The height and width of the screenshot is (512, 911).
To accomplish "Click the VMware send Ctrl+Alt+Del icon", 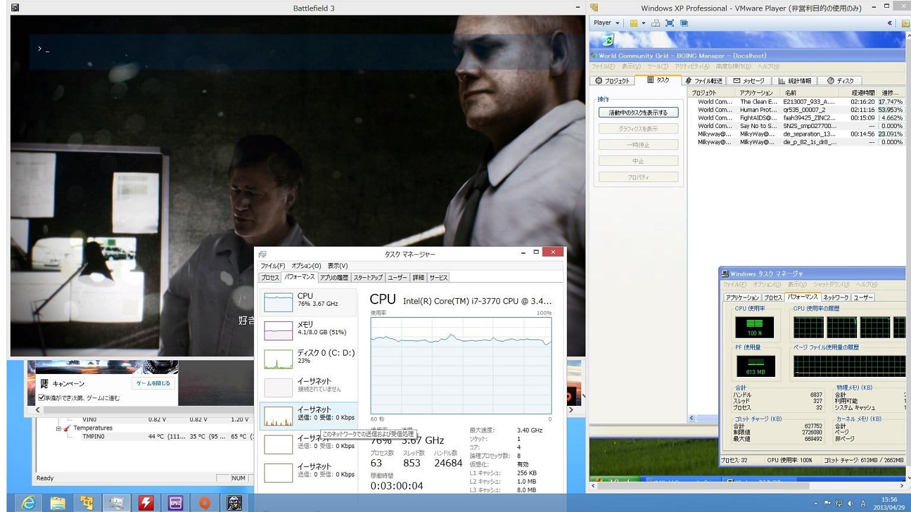I will click(x=655, y=23).
